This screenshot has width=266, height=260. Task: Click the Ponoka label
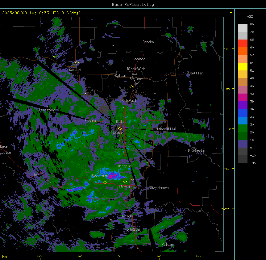click(148, 42)
